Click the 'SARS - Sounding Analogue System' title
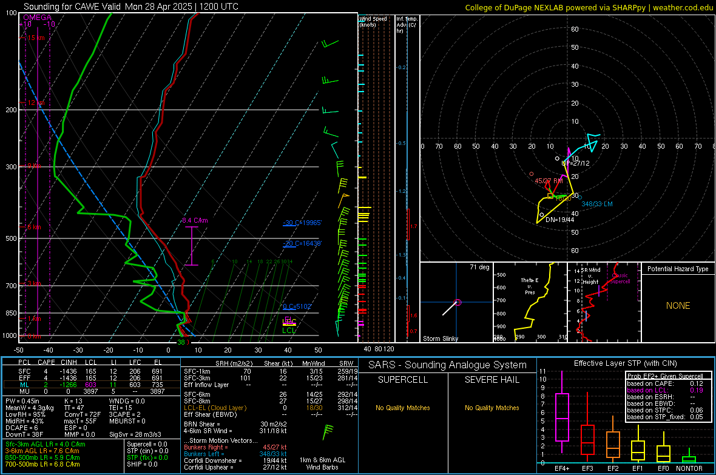Viewport: 716px width, 475px height. (448, 365)
